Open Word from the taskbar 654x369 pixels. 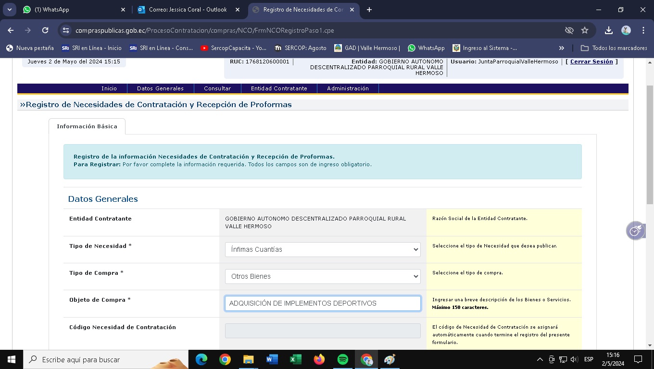coord(272,359)
